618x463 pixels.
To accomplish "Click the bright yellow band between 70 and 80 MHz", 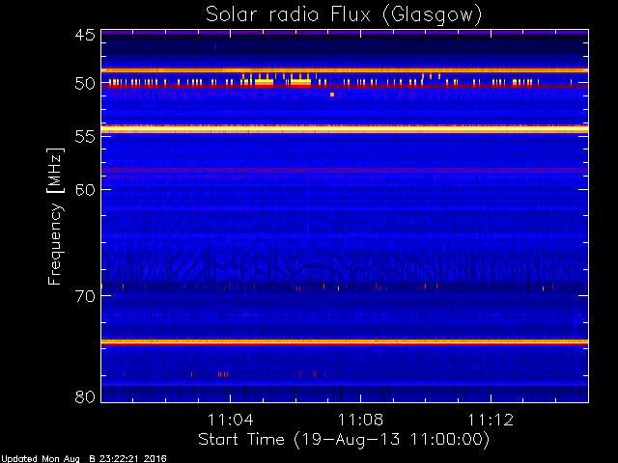I will click(x=345, y=341).
